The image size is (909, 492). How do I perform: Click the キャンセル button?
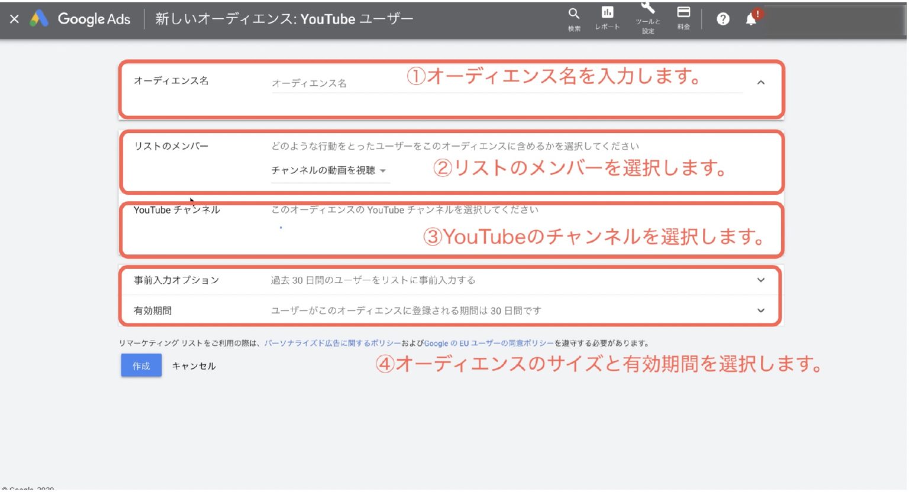194,367
